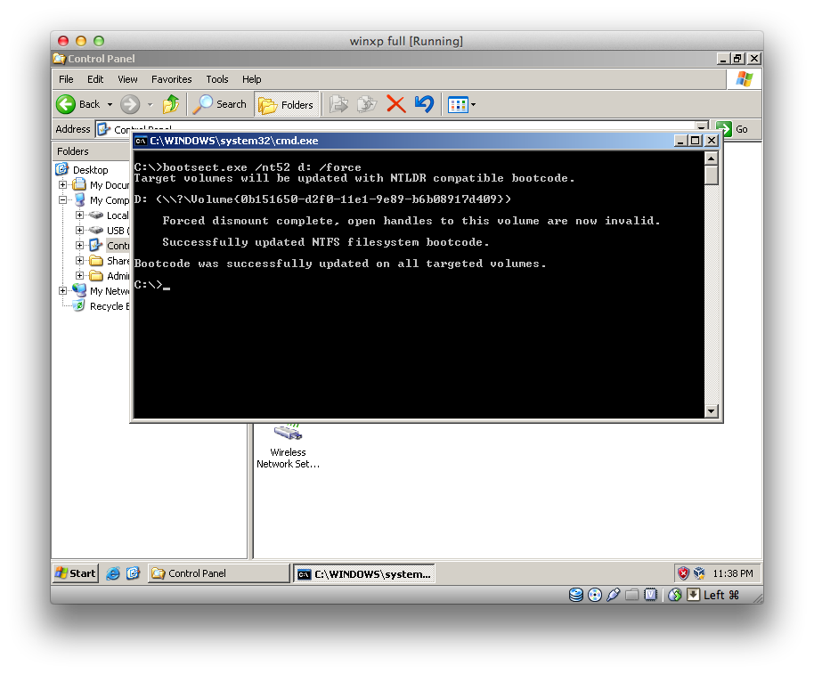The image size is (814, 674).
Task: Click VirtualBox shared folders status icon
Action: (x=631, y=595)
